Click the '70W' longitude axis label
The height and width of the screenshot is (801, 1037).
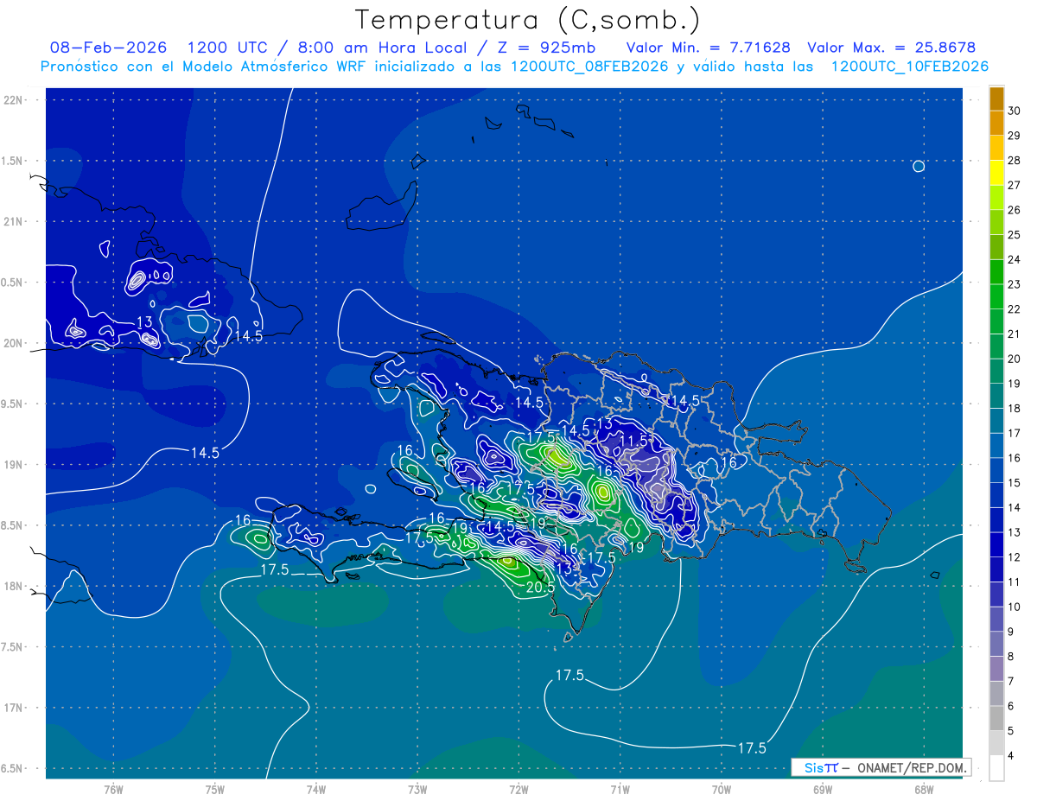(722, 789)
